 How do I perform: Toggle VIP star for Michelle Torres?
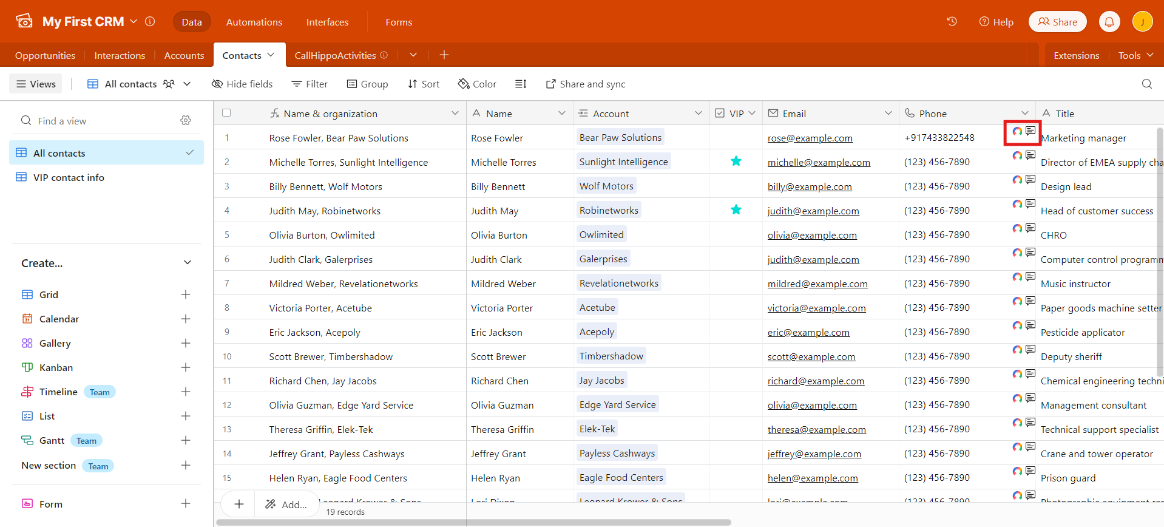coord(736,161)
